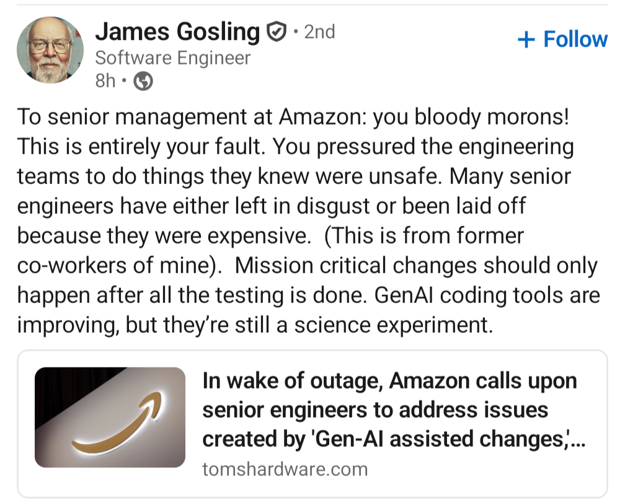625x500 pixels.
Task: Open headline line "In wake of outage"
Action: tap(389, 381)
